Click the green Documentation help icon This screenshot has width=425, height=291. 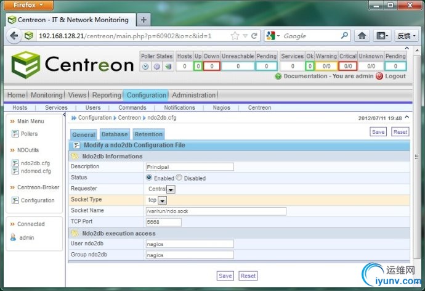click(278, 76)
